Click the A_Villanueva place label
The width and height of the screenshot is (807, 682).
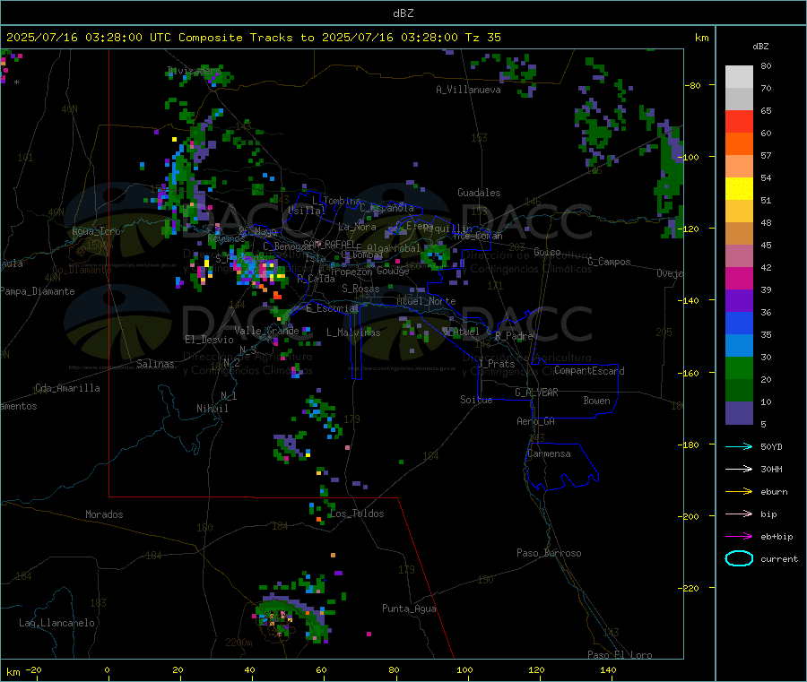468,90
